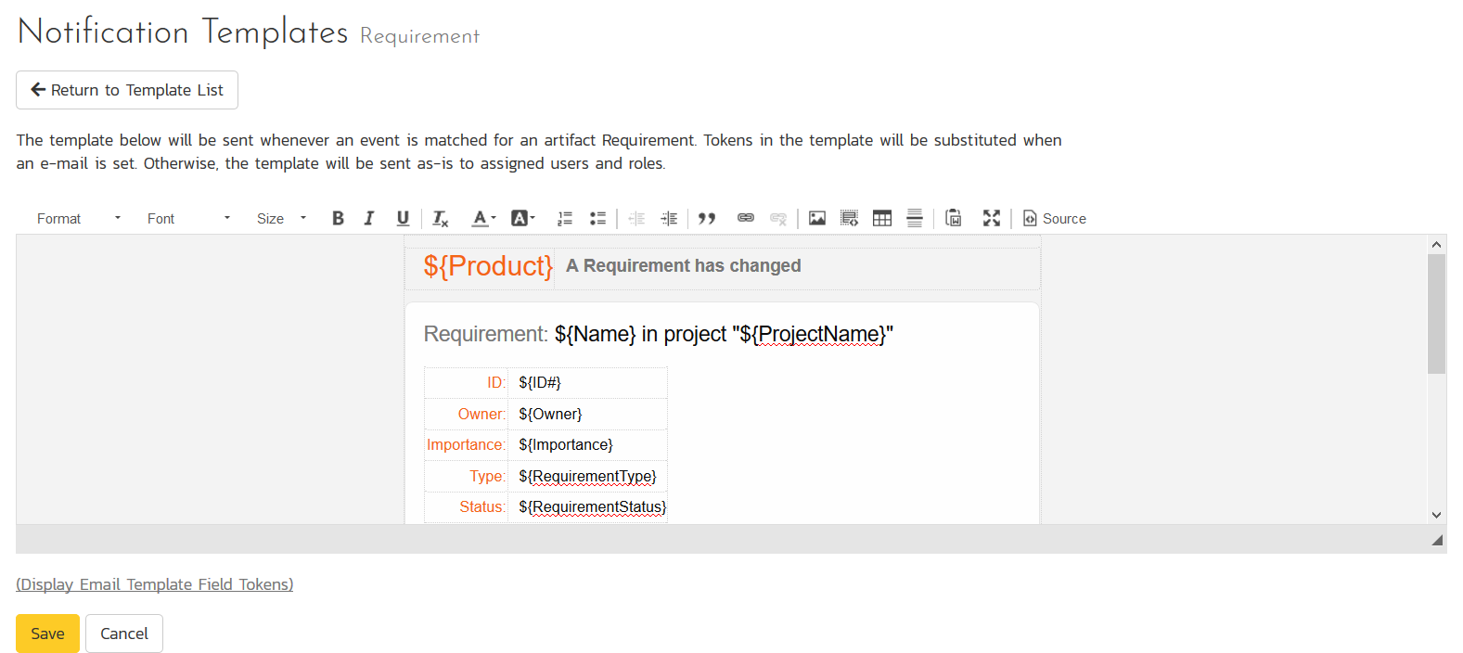Switch editor to Source view
Image resolution: width=1463 pixels, height=653 pixels.
(1055, 219)
